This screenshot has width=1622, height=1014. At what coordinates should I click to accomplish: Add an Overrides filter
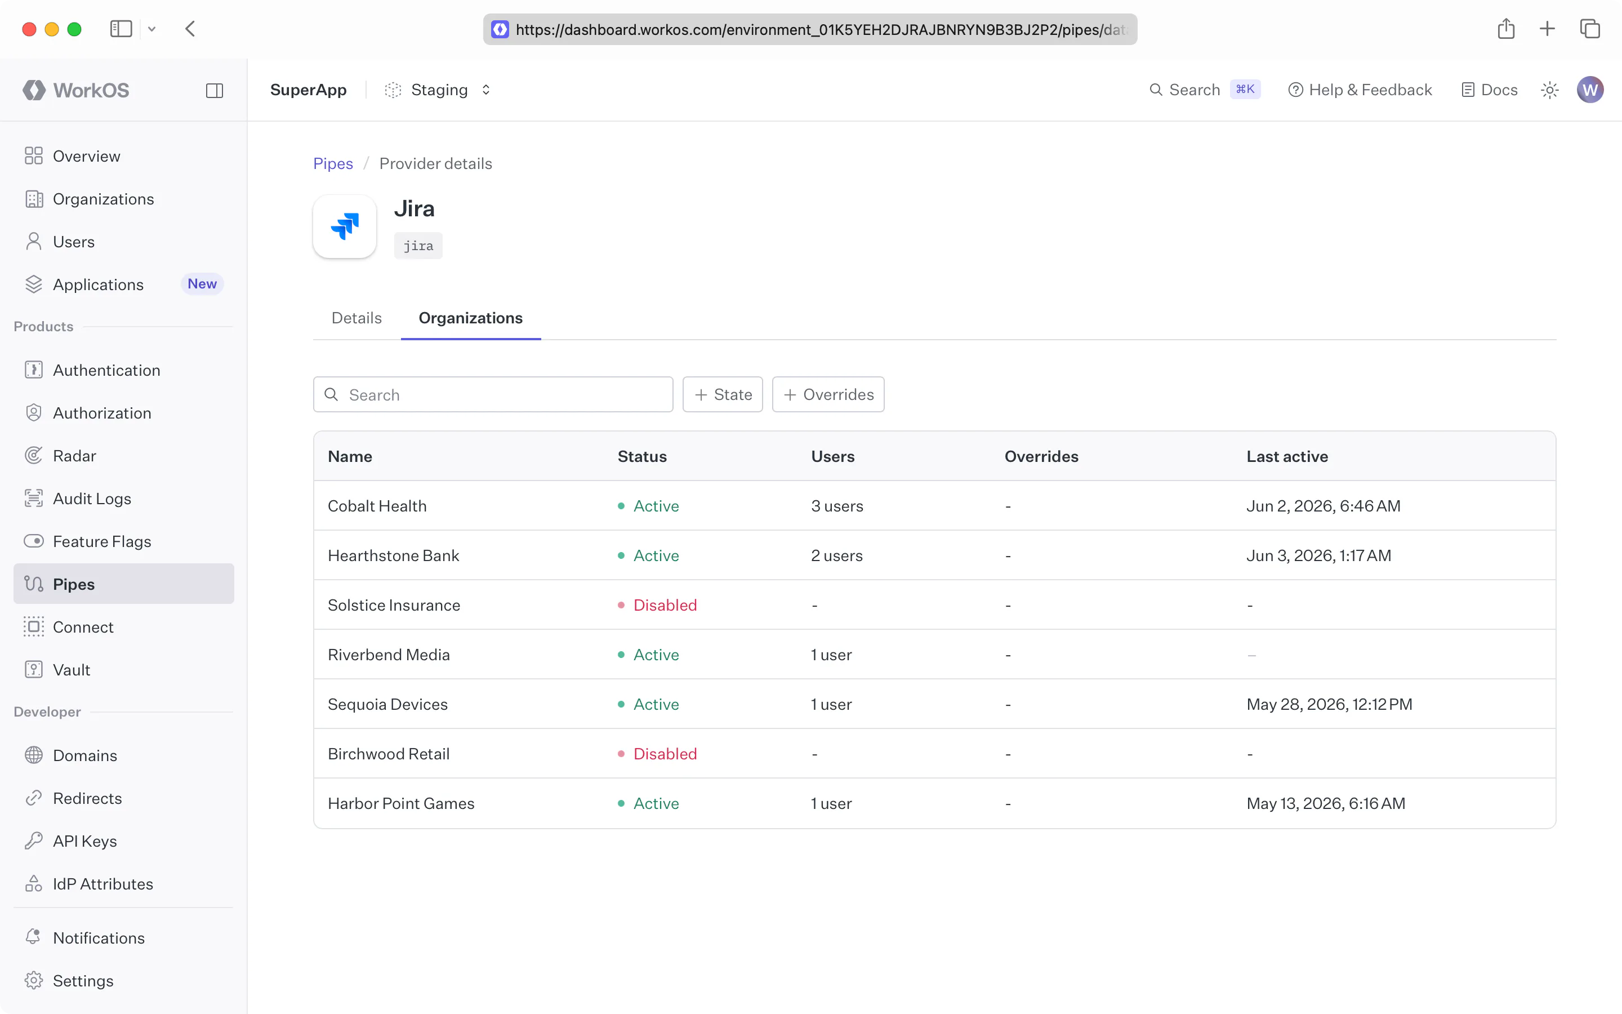pyautogui.click(x=828, y=394)
